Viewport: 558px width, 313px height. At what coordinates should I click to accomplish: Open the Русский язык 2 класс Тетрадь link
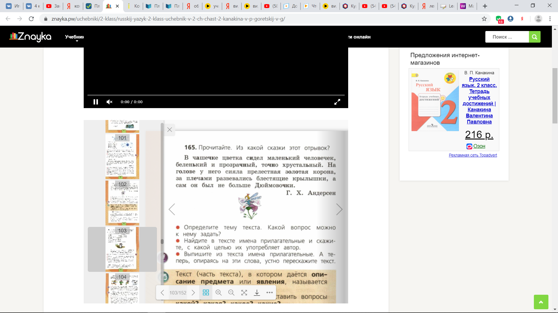(479, 100)
